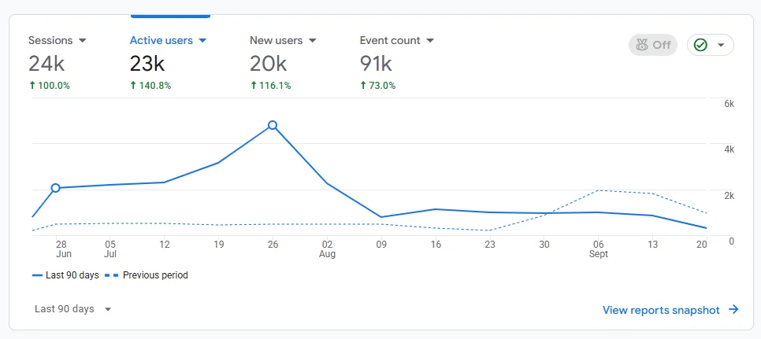Toggle the insights Off medal switch
Image resolution: width=761 pixels, height=339 pixels.
pyautogui.click(x=653, y=45)
